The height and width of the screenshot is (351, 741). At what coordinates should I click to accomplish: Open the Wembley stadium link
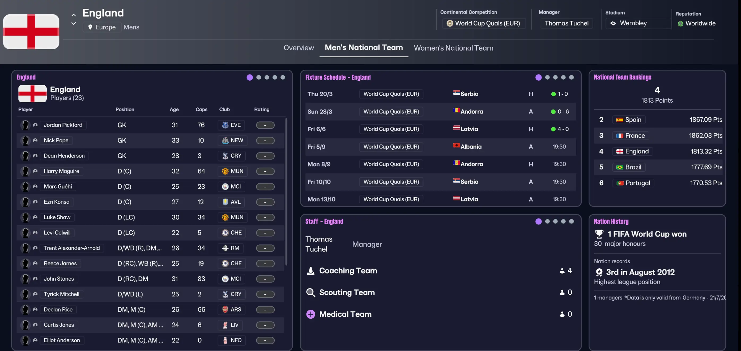tap(638, 23)
